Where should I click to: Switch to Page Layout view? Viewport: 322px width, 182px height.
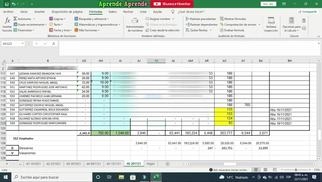(x=265, y=170)
